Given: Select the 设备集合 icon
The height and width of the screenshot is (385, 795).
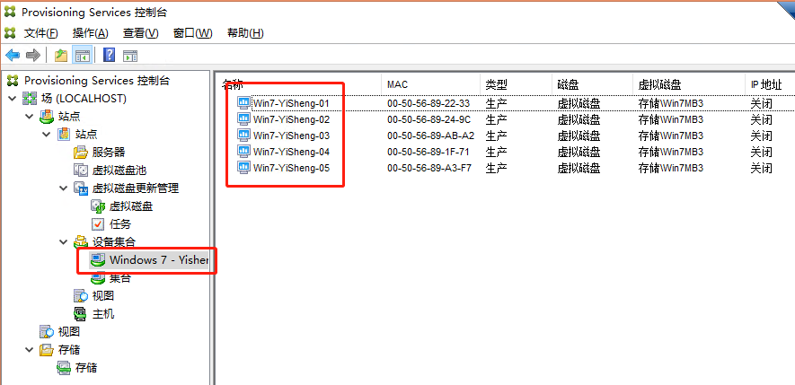Looking at the screenshot, I should (x=81, y=241).
